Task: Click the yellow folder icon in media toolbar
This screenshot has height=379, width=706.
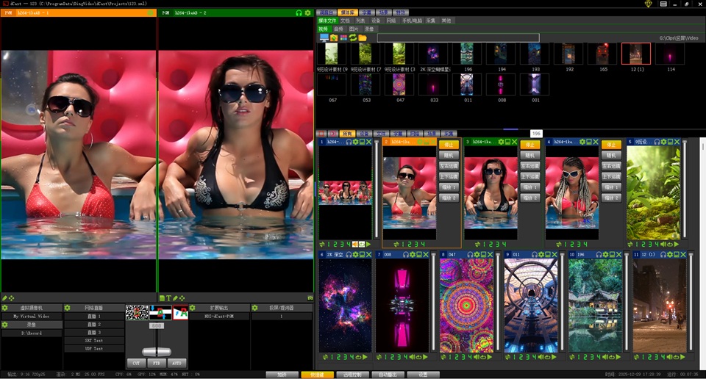Action: (x=363, y=37)
